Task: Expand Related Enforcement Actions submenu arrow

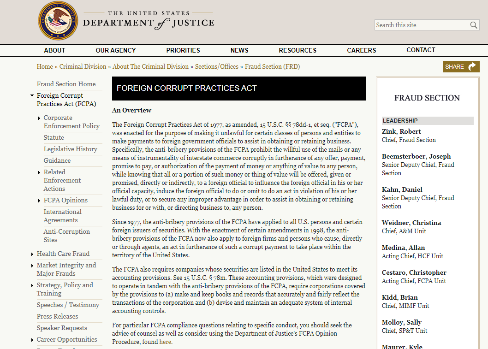Action: [39, 172]
